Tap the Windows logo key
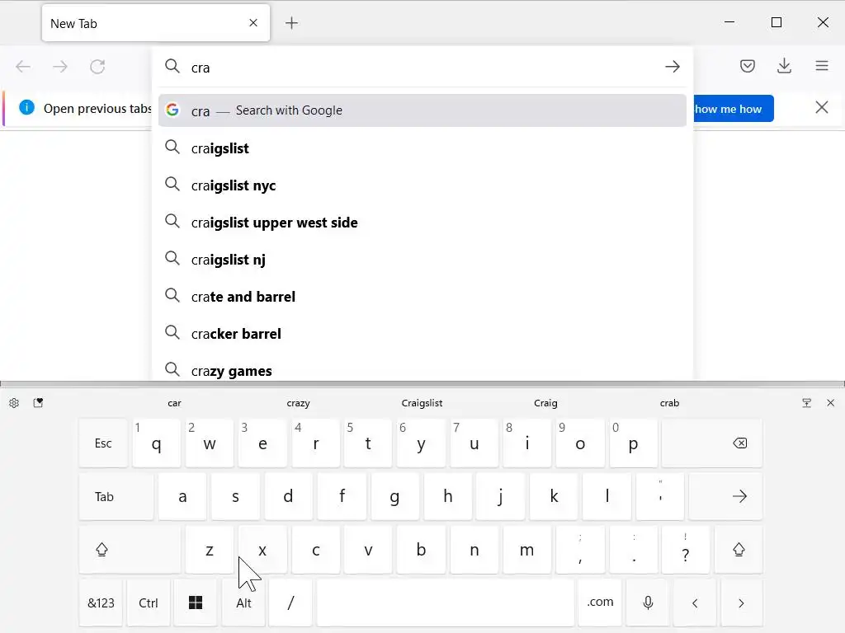Image resolution: width=845 pixels, height=633 pixels. [x=196, y=603]
